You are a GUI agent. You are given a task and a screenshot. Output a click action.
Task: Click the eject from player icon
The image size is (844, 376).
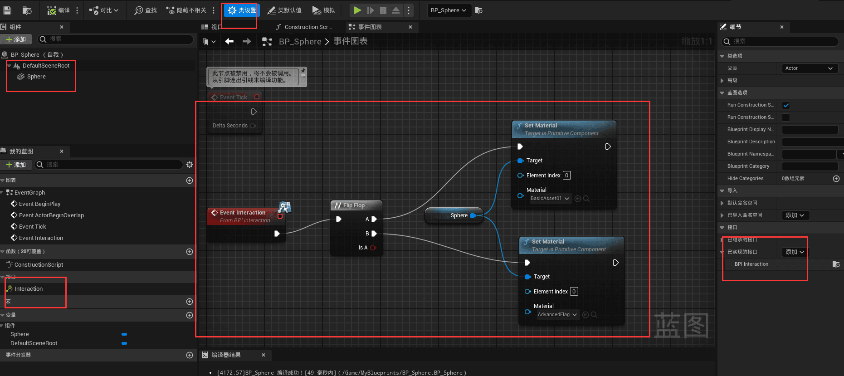tap(396, 10)
